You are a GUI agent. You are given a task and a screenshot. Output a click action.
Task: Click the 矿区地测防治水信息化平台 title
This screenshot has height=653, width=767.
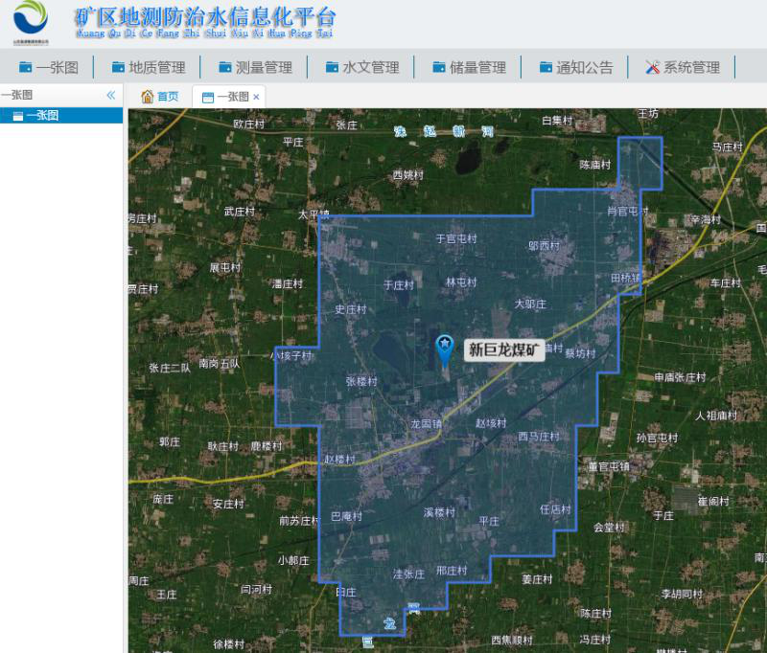[x=205, y=18]
